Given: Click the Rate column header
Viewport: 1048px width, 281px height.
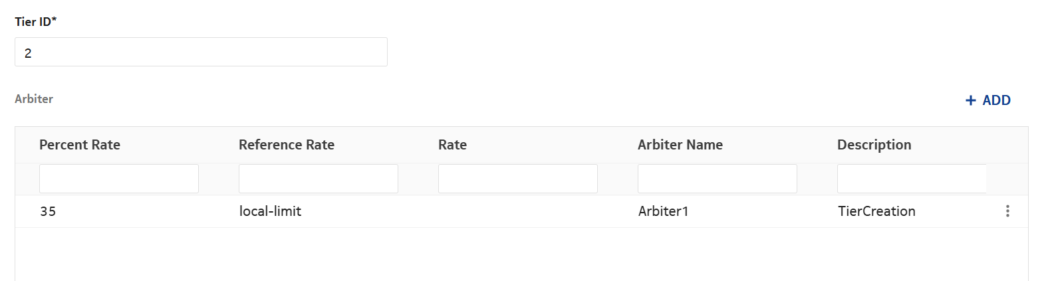Looking at the screenshot, I should (452, 145).
